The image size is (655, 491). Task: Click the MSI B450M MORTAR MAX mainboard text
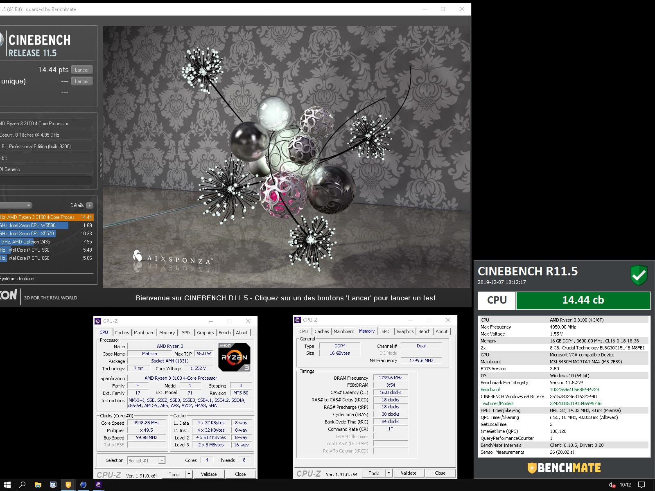click(586, 362)
